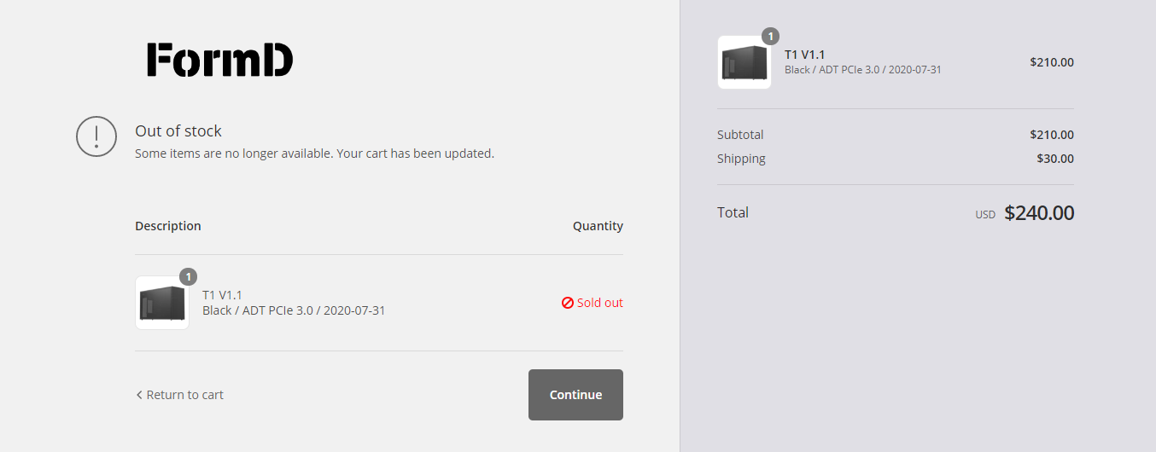Click the T1 V1.1 product name in item list

pyautogui.click(x=222, y=295)
